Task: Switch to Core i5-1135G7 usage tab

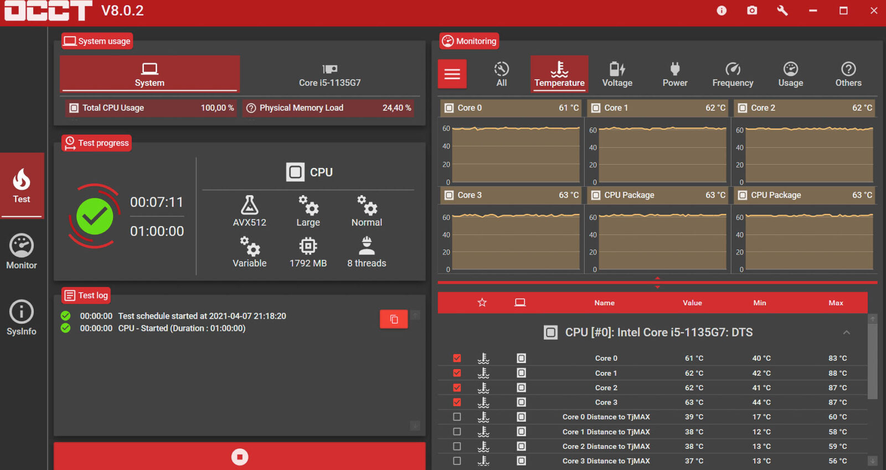Action: 330,75
